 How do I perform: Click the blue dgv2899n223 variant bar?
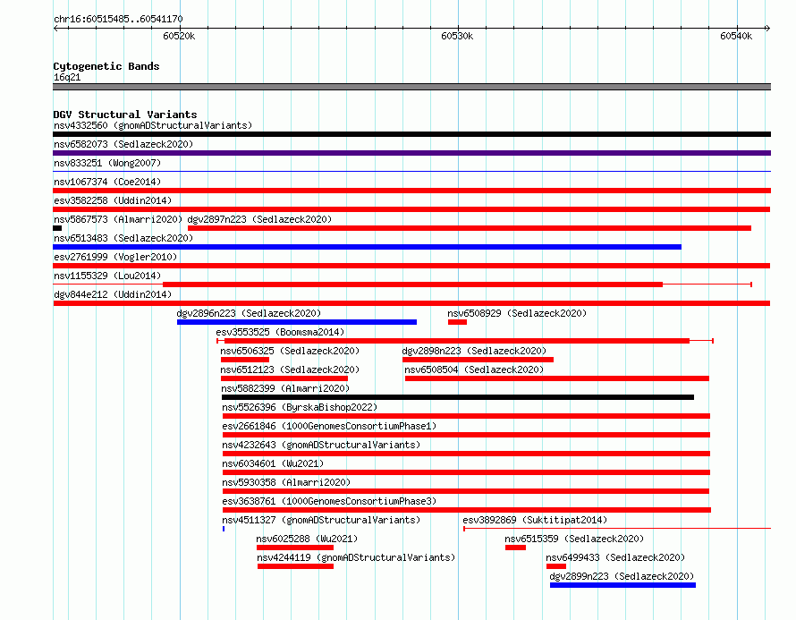pos(622,585)
